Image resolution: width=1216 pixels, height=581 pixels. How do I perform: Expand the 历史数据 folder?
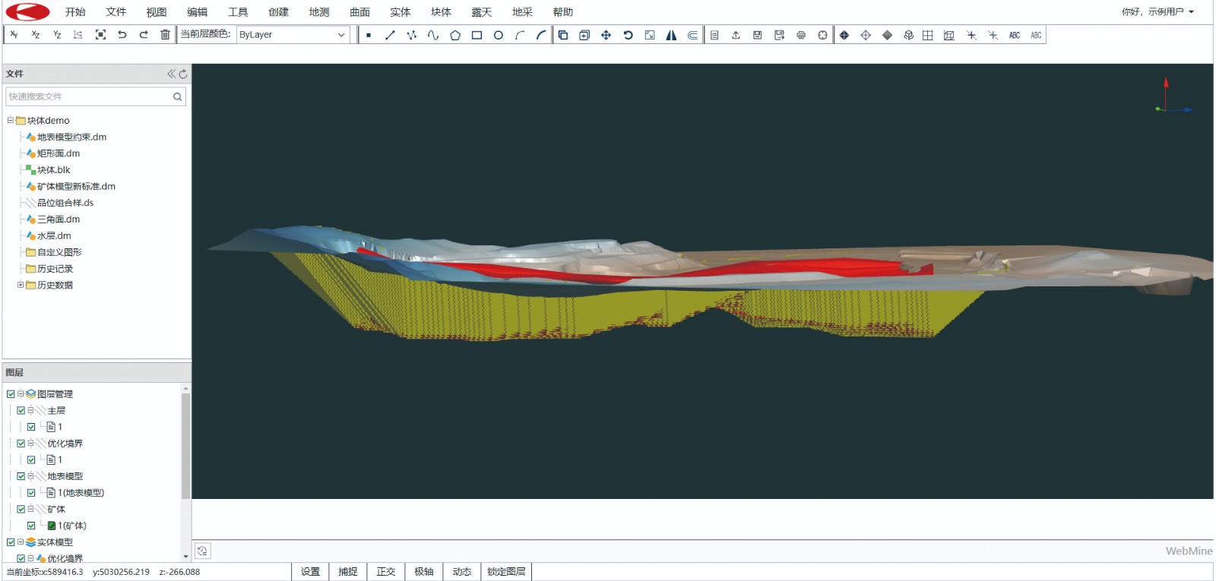coord(21,285)
